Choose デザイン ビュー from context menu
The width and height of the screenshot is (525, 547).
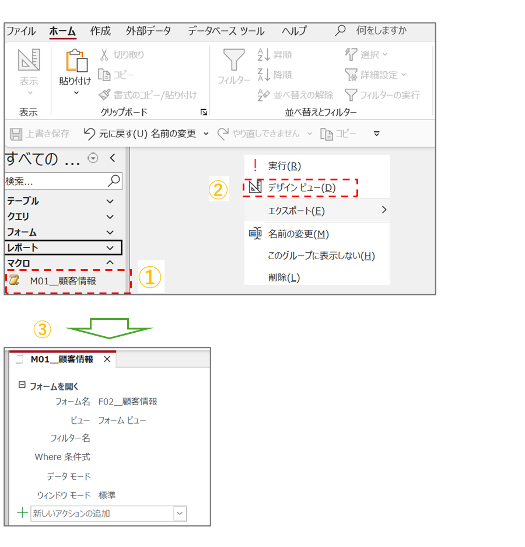pyautogui.click(x=301, y=188)
